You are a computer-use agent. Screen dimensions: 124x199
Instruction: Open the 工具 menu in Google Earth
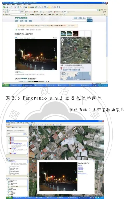click(22, 123)
